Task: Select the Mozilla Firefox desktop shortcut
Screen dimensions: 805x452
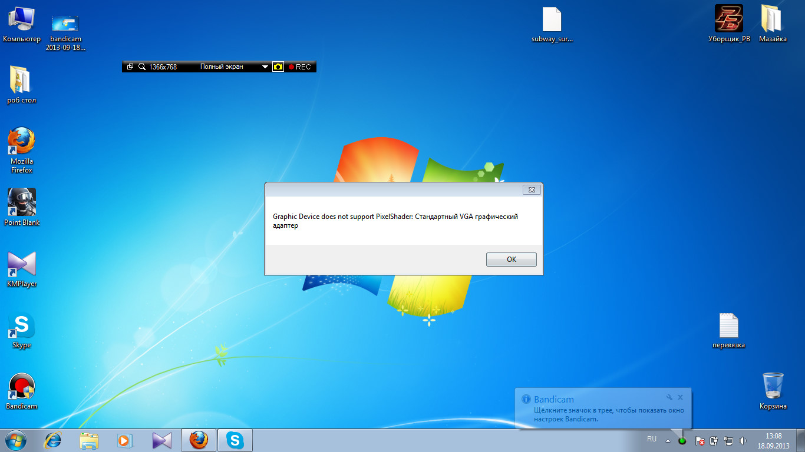Action: (22, 150)
